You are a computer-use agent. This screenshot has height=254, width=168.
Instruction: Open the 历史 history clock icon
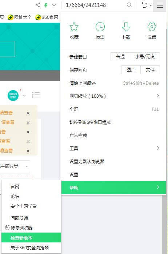point(100,27)
